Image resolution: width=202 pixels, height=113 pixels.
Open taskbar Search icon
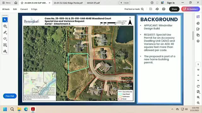[12, 109]
